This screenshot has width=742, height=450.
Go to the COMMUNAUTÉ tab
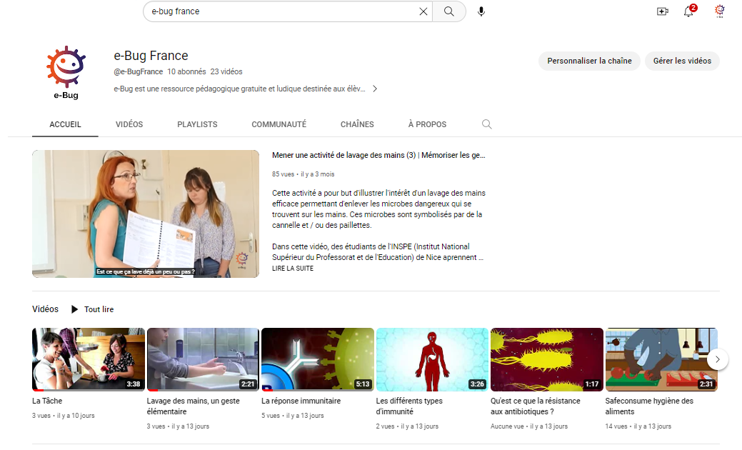click(x=279, y=124)
